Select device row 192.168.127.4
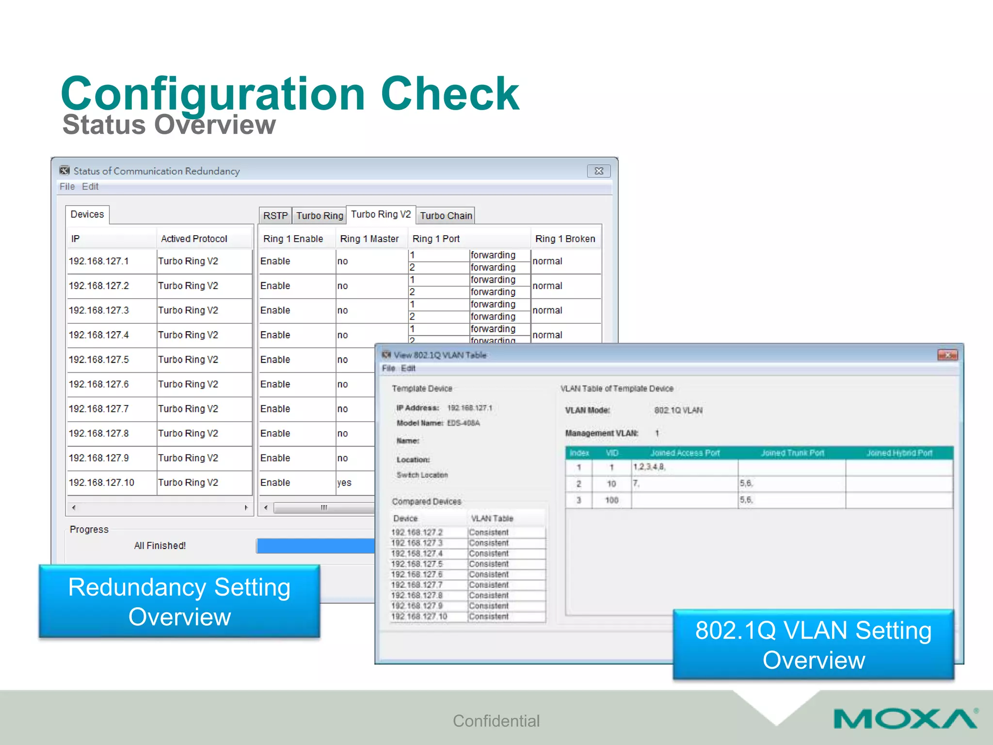 (160, 335)
